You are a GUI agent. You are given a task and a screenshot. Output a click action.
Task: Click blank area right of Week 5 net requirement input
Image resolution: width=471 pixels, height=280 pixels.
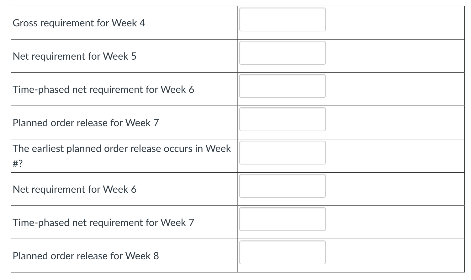(394, 56)
